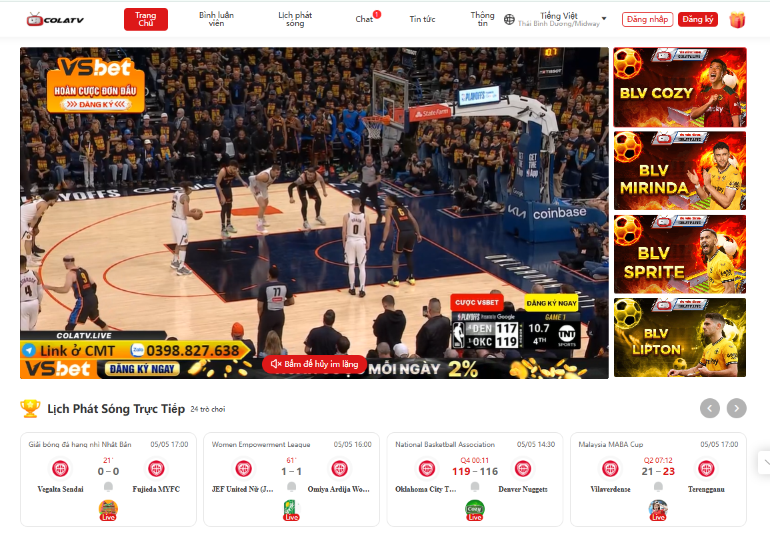Click the Women Empowerment League title
Screen dimensions: 770x533
click(x=261, y=444)
